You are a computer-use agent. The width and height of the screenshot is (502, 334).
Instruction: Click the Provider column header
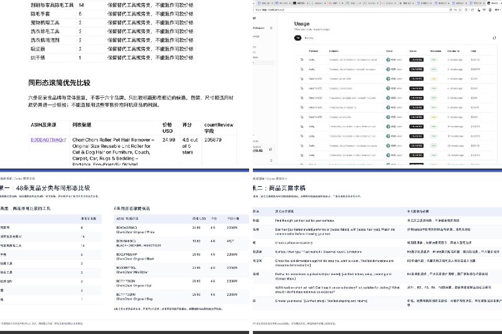[313, 51]
